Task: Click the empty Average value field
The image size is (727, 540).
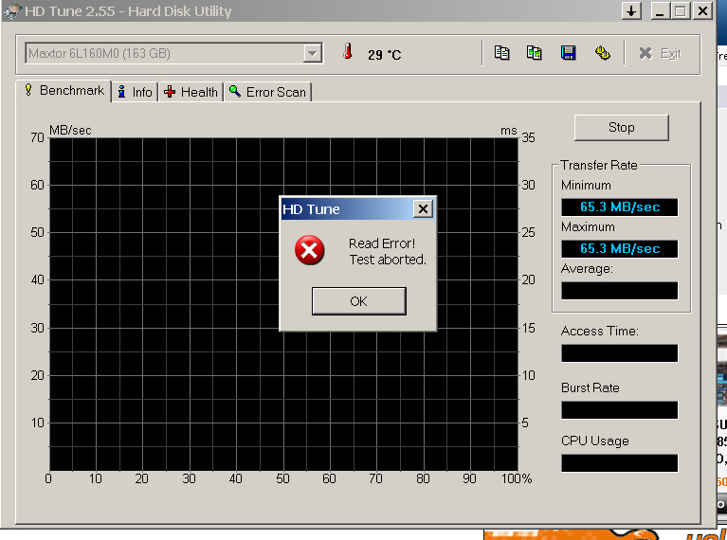Action: (x=620, y=291)
